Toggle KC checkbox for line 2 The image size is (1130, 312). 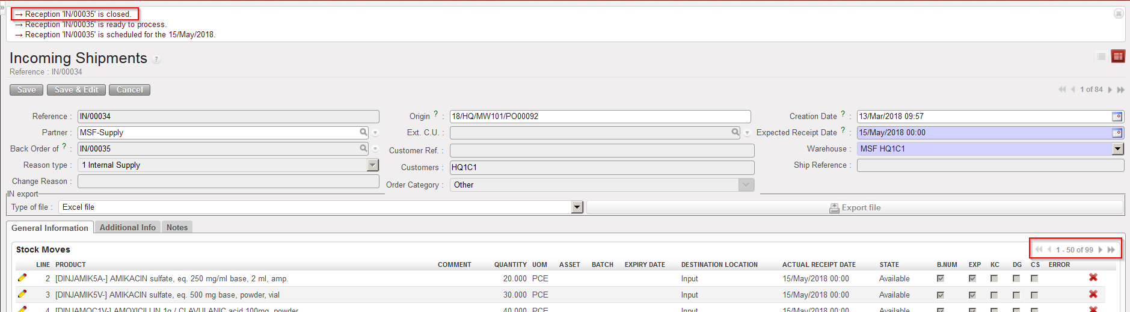pos(994,278)
